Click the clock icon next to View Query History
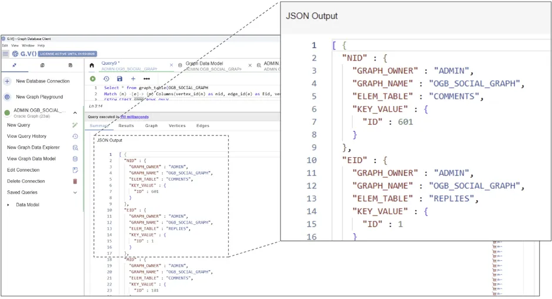552x299 pixels. (75, 136)
